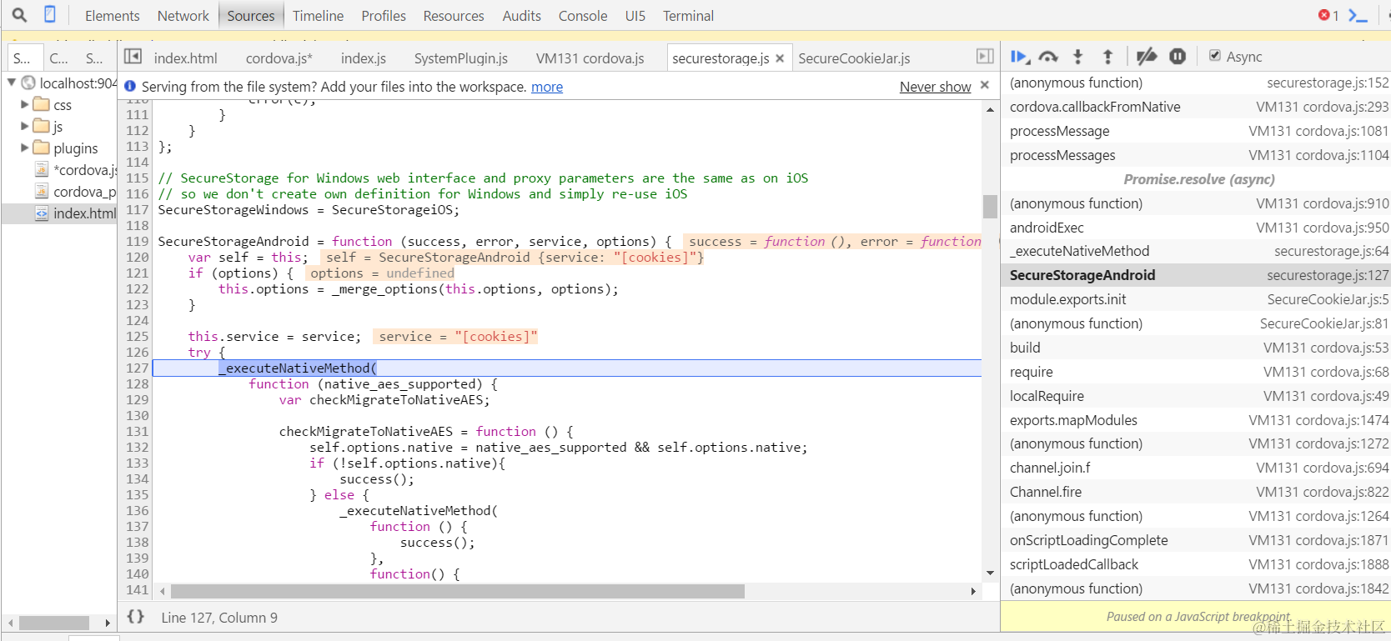Select module.exports.init stack frame
This screenshot has width=1391, height=641.
click(x=1196, y=299)
